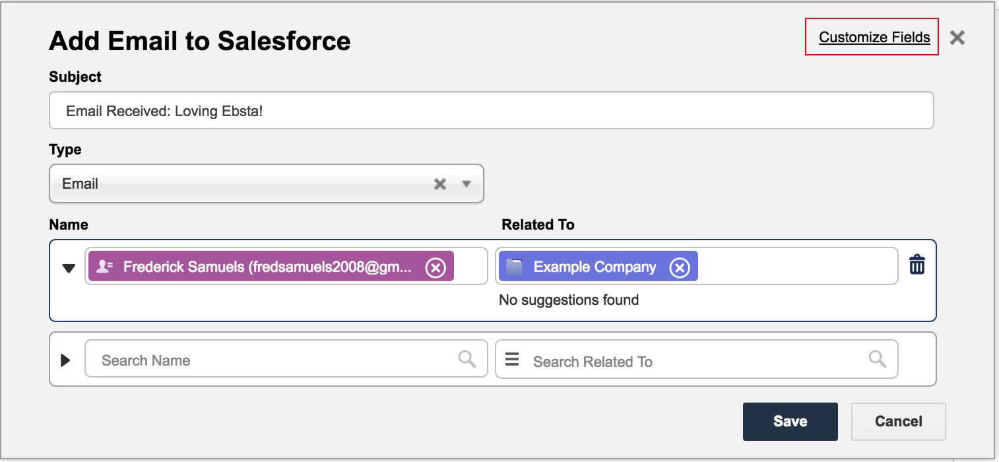This screenshot has width=999, height=462.
Task: Remove the Frederick Samuels name chip
Action: click(x=435, y=267)
